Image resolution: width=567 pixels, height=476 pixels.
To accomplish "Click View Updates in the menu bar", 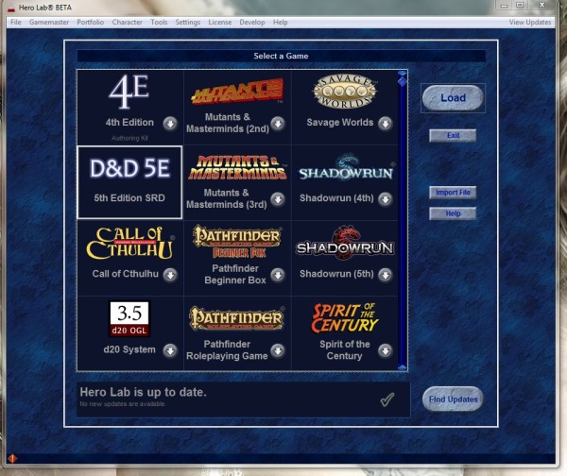I will pos(530,23).
